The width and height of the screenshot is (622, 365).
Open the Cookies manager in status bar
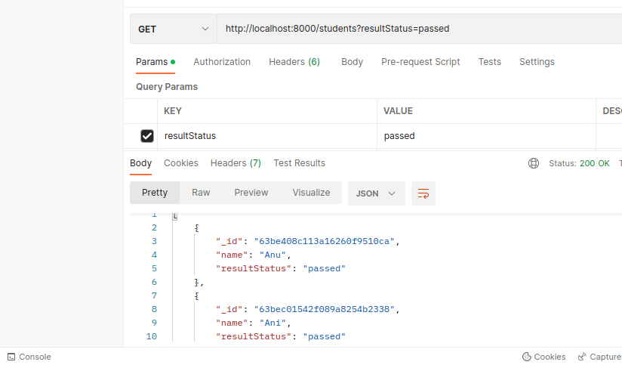pyautogui.click(x=543, y=357)
